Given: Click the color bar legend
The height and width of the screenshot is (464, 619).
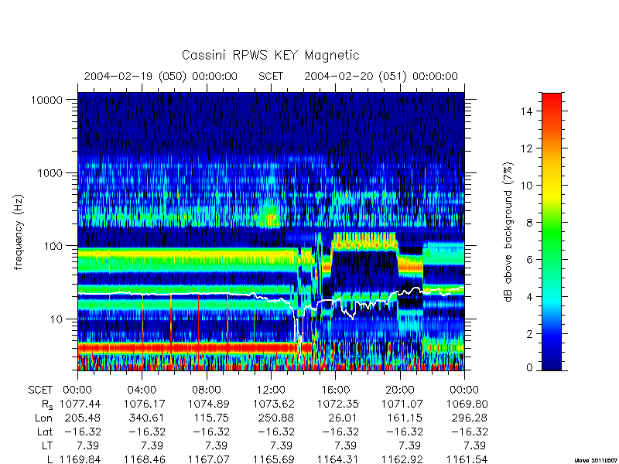Looking at the screenshot, I should click(x=552, y=231).
